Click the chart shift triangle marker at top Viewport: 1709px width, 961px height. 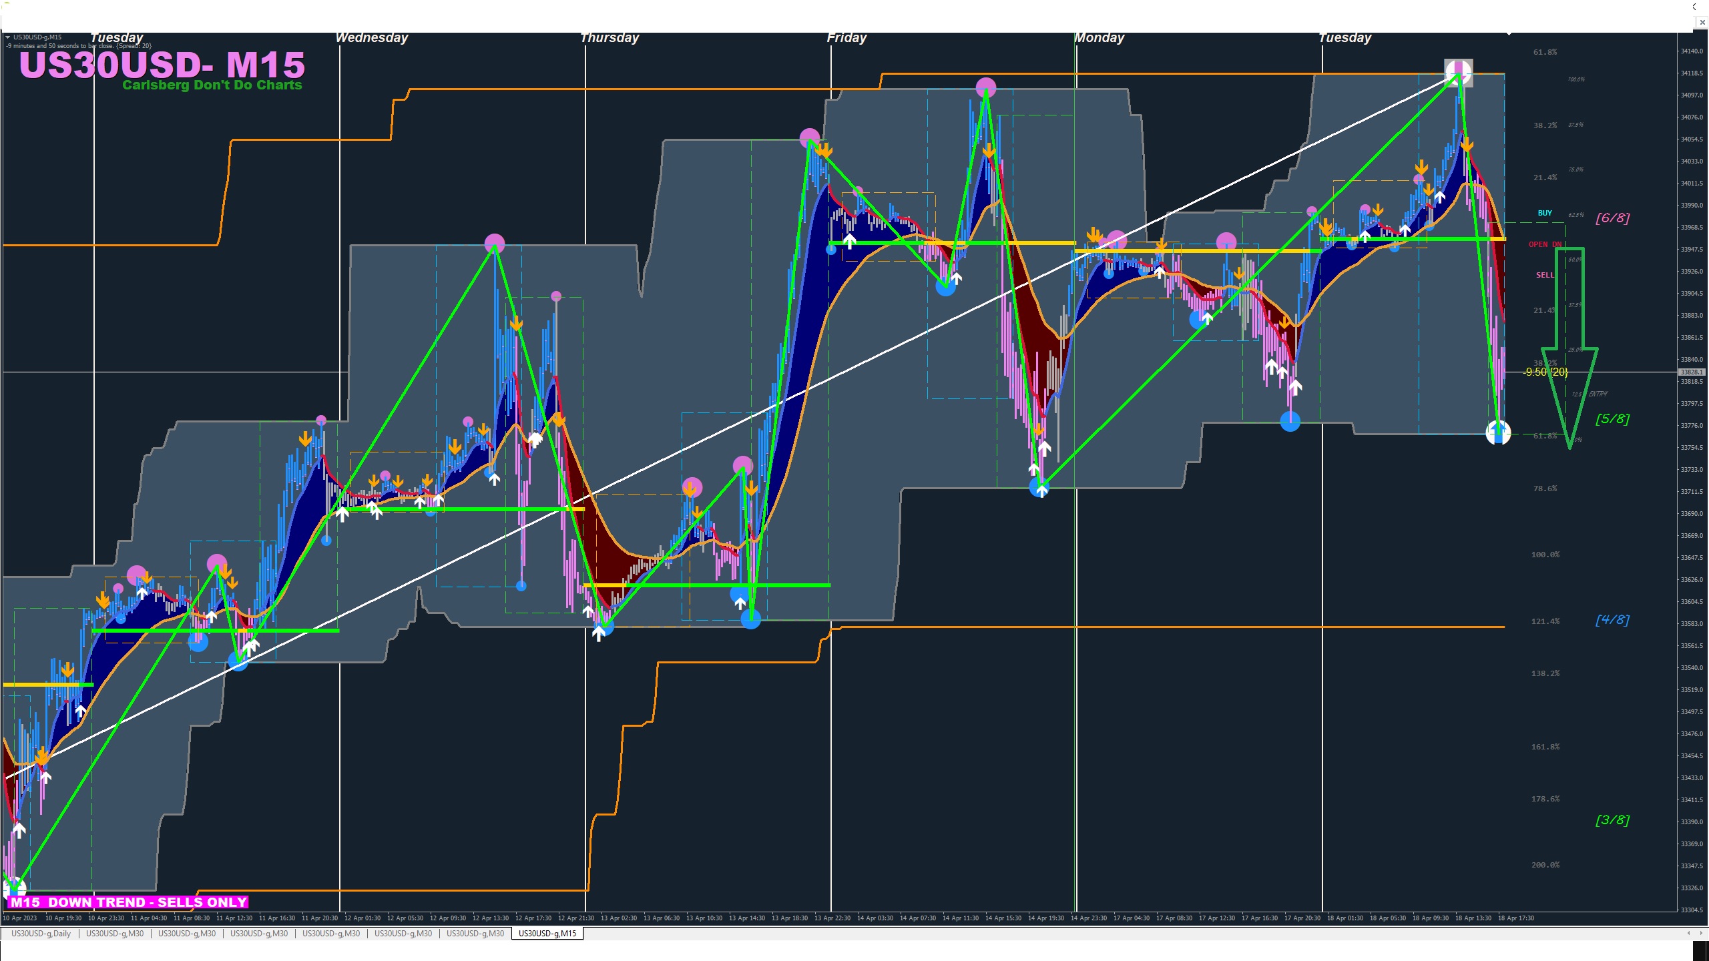[1509, 32]
